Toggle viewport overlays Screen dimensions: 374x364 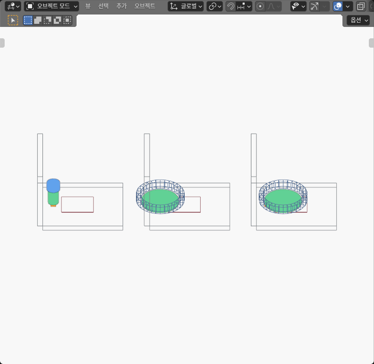(x=338, y=6)
